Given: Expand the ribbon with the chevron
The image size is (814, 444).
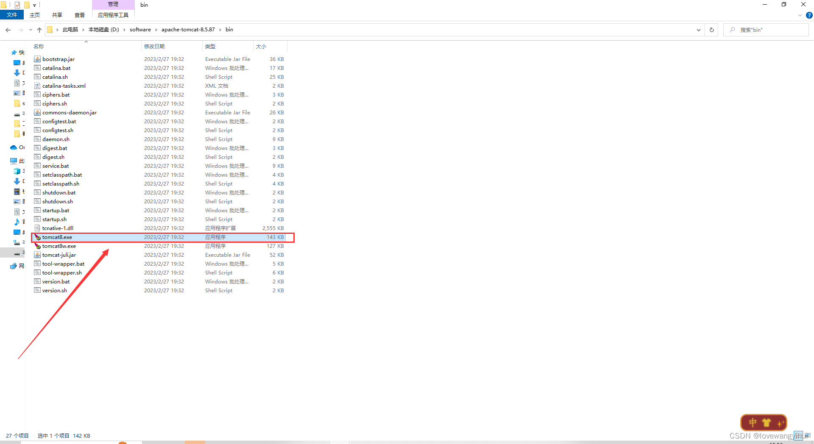Looking at the screenshot, I should point(800,15).
